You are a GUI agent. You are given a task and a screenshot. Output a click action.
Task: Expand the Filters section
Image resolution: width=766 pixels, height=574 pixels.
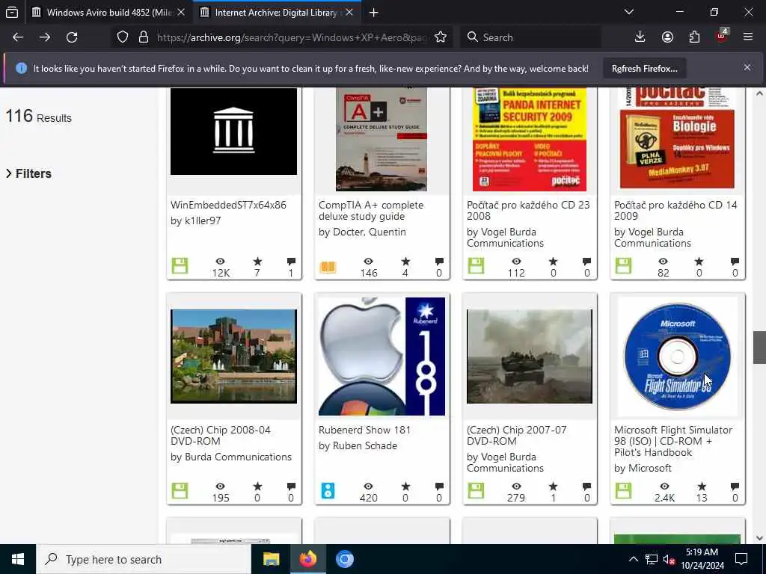pos(28,173)
